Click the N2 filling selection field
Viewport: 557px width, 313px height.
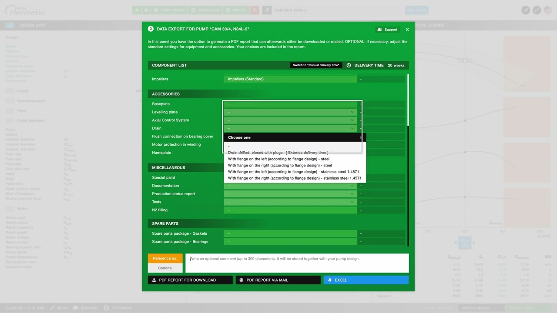tap(290, 210)
